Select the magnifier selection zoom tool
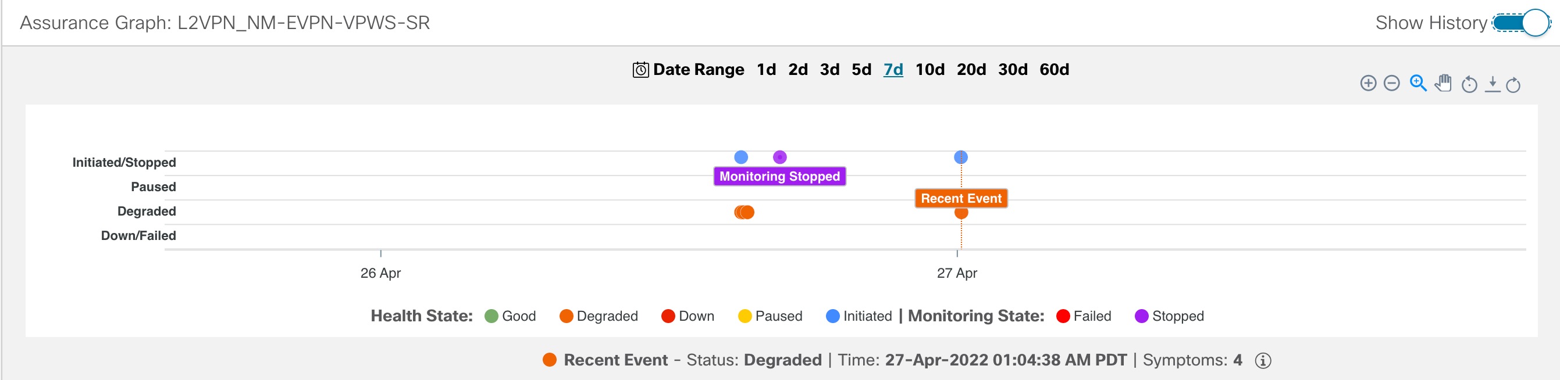 (1417, 84)
